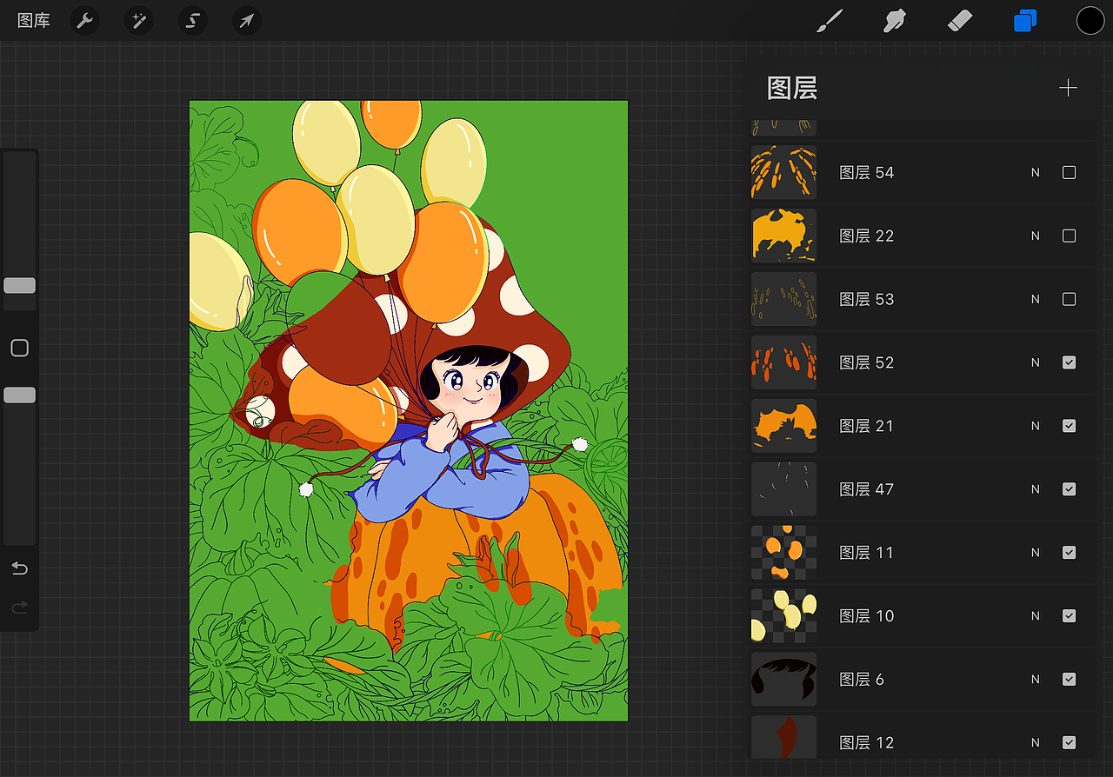Activate the Transform arrow tool
Image resolution: width=1113 pixels, height=777 pixels.
click(x=247, y=21)
